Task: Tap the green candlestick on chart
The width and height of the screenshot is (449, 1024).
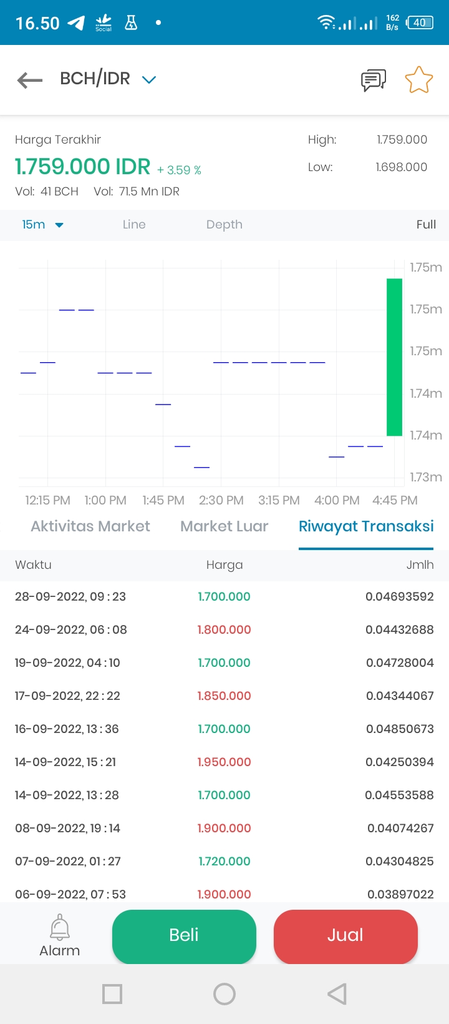Action: coord(394,357)
